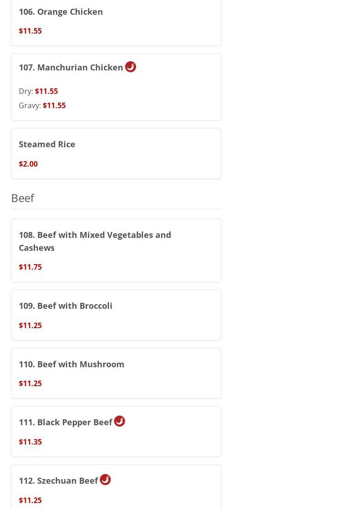This screenshot has width=354, height=509.
Task: Open 112. Szechuan Beef title
Action: [x=58, y=481]
